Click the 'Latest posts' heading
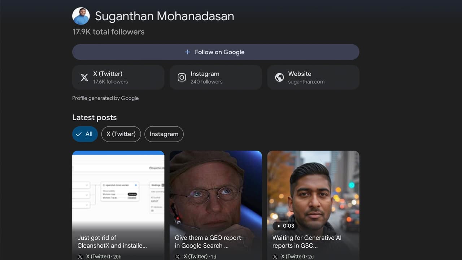This screenshot has height=260, width=462. click(x=94, y=117)
